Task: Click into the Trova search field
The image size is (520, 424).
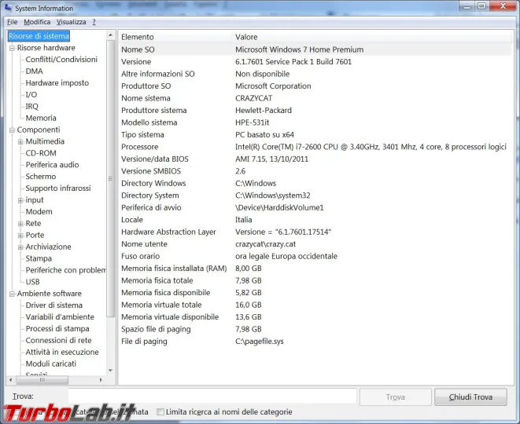Action: pyautogui.click(x=212, y=397)
